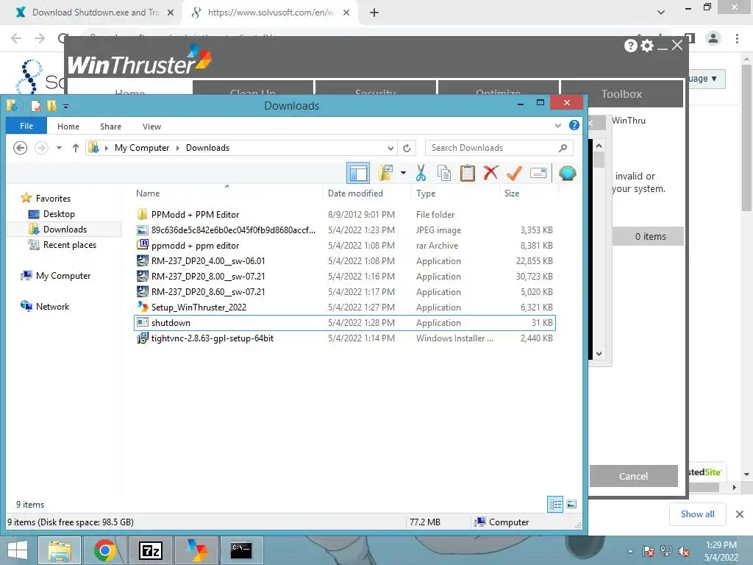The height and width of the screenshot is (565, 753).
Task: Click the Refresh button in address bar
Action: (407, 148)
